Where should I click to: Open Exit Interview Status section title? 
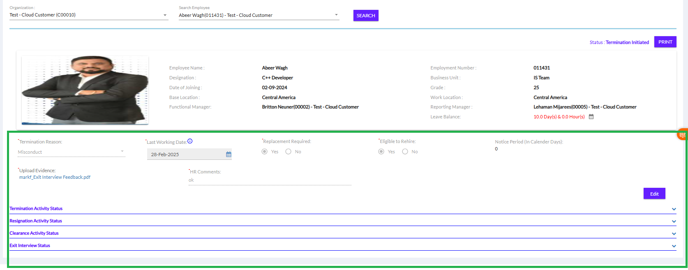pyautogui.click(x=30, y=246)
